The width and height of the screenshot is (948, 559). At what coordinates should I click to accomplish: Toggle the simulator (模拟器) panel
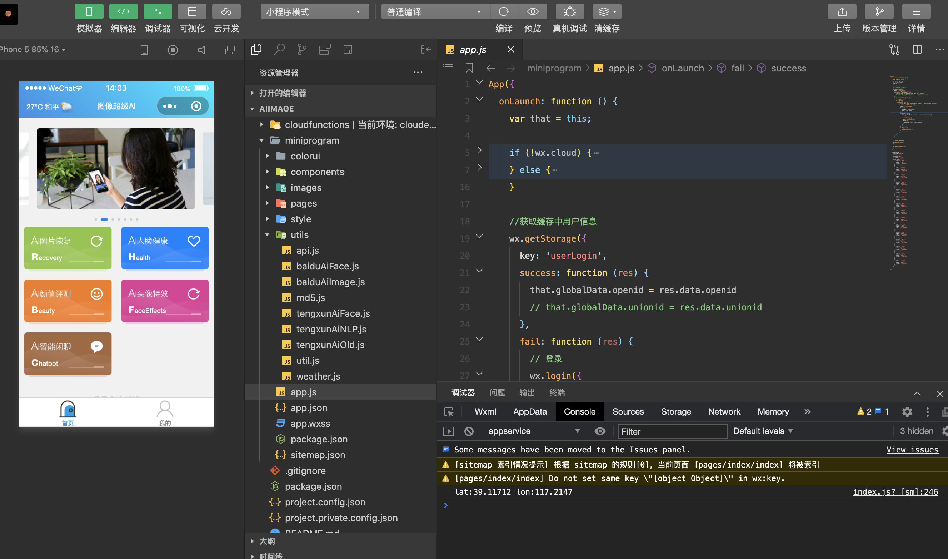(89, 12)
